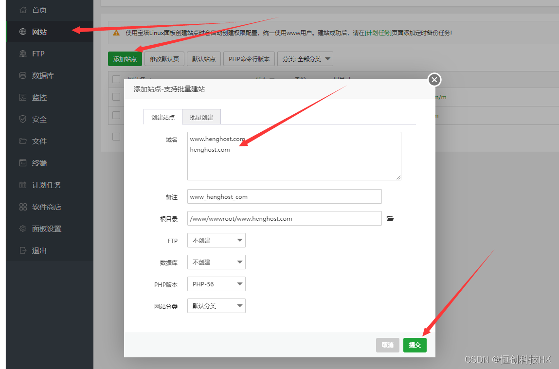Switch to the 批量创建 tab
The image size is (559, 369).
click(201, 117)
